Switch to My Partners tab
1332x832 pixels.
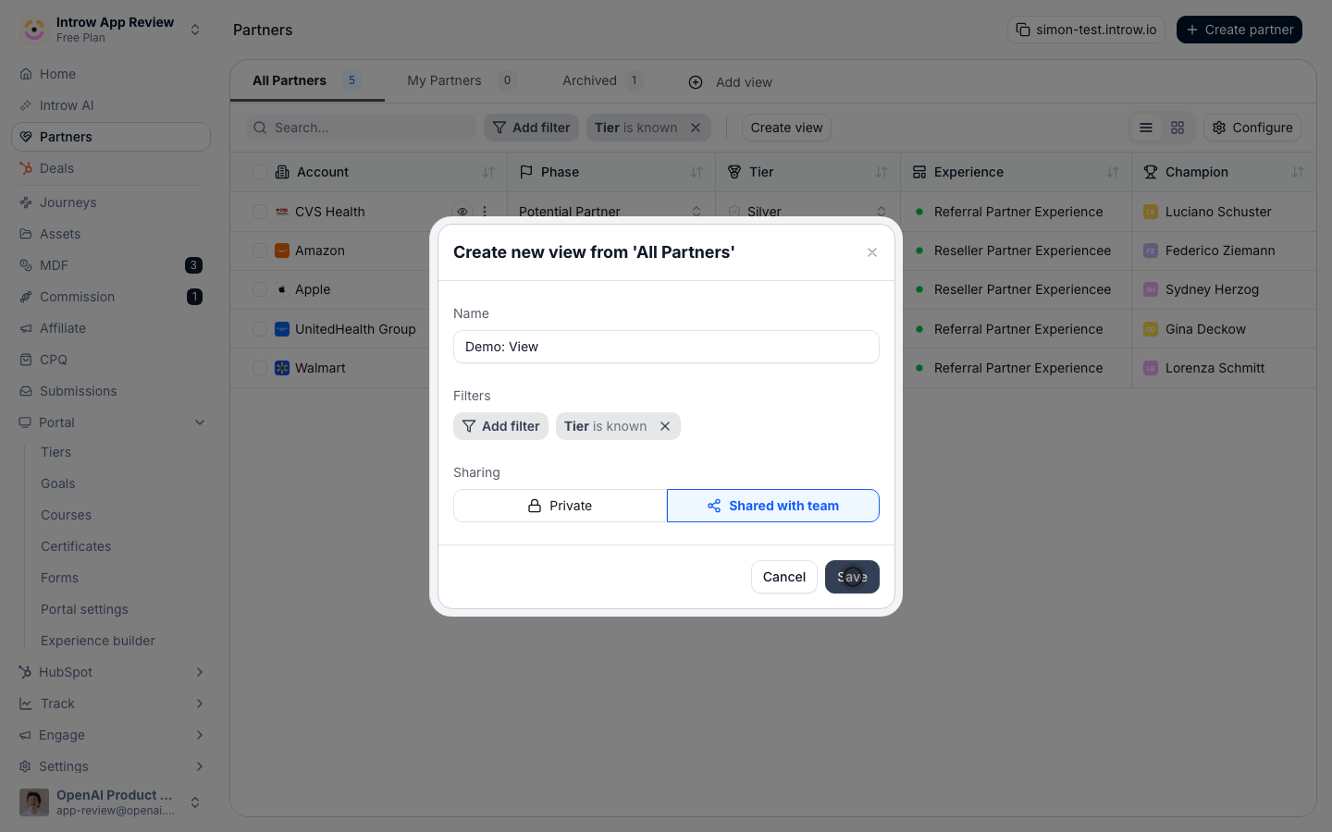tap(462, 80)
